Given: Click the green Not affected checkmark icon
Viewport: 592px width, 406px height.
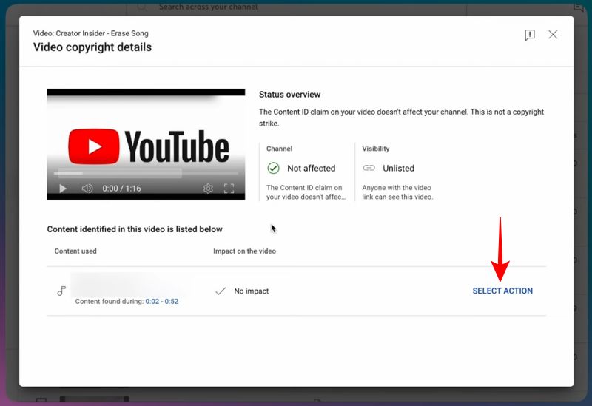Looking at the screenshot, I should tap(274, 168).
